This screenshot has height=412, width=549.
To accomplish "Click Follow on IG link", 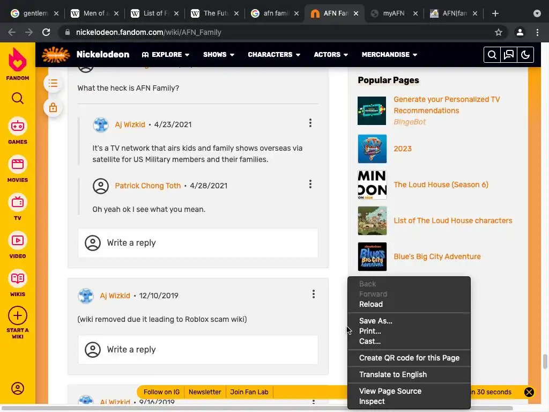I will pos(161,392).
